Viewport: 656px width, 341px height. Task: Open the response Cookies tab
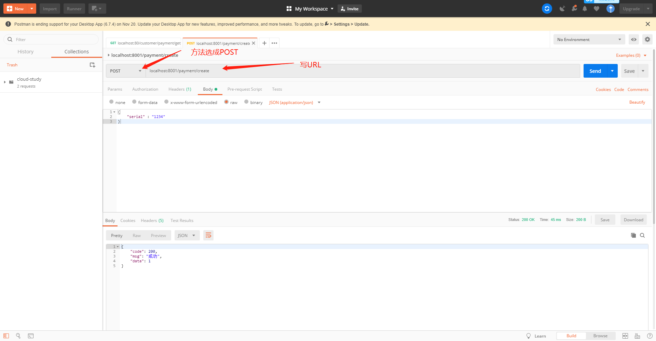(x=128, y=221)
